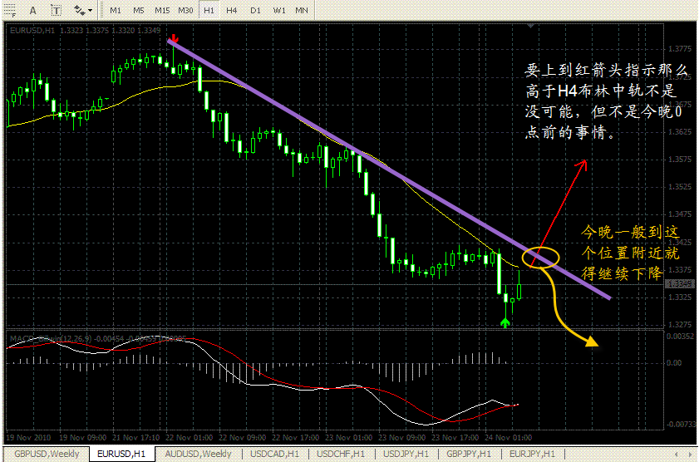Click the 19 Nov 09:00 time label
Image resolution: width=699 pixels, height=462 pixels.
coord(83,438)
